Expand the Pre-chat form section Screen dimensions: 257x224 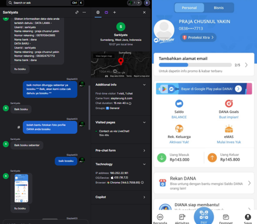click(144, 151)
